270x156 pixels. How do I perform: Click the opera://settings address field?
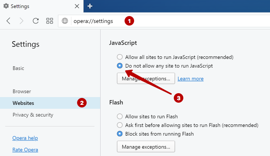tap(164, 21)
